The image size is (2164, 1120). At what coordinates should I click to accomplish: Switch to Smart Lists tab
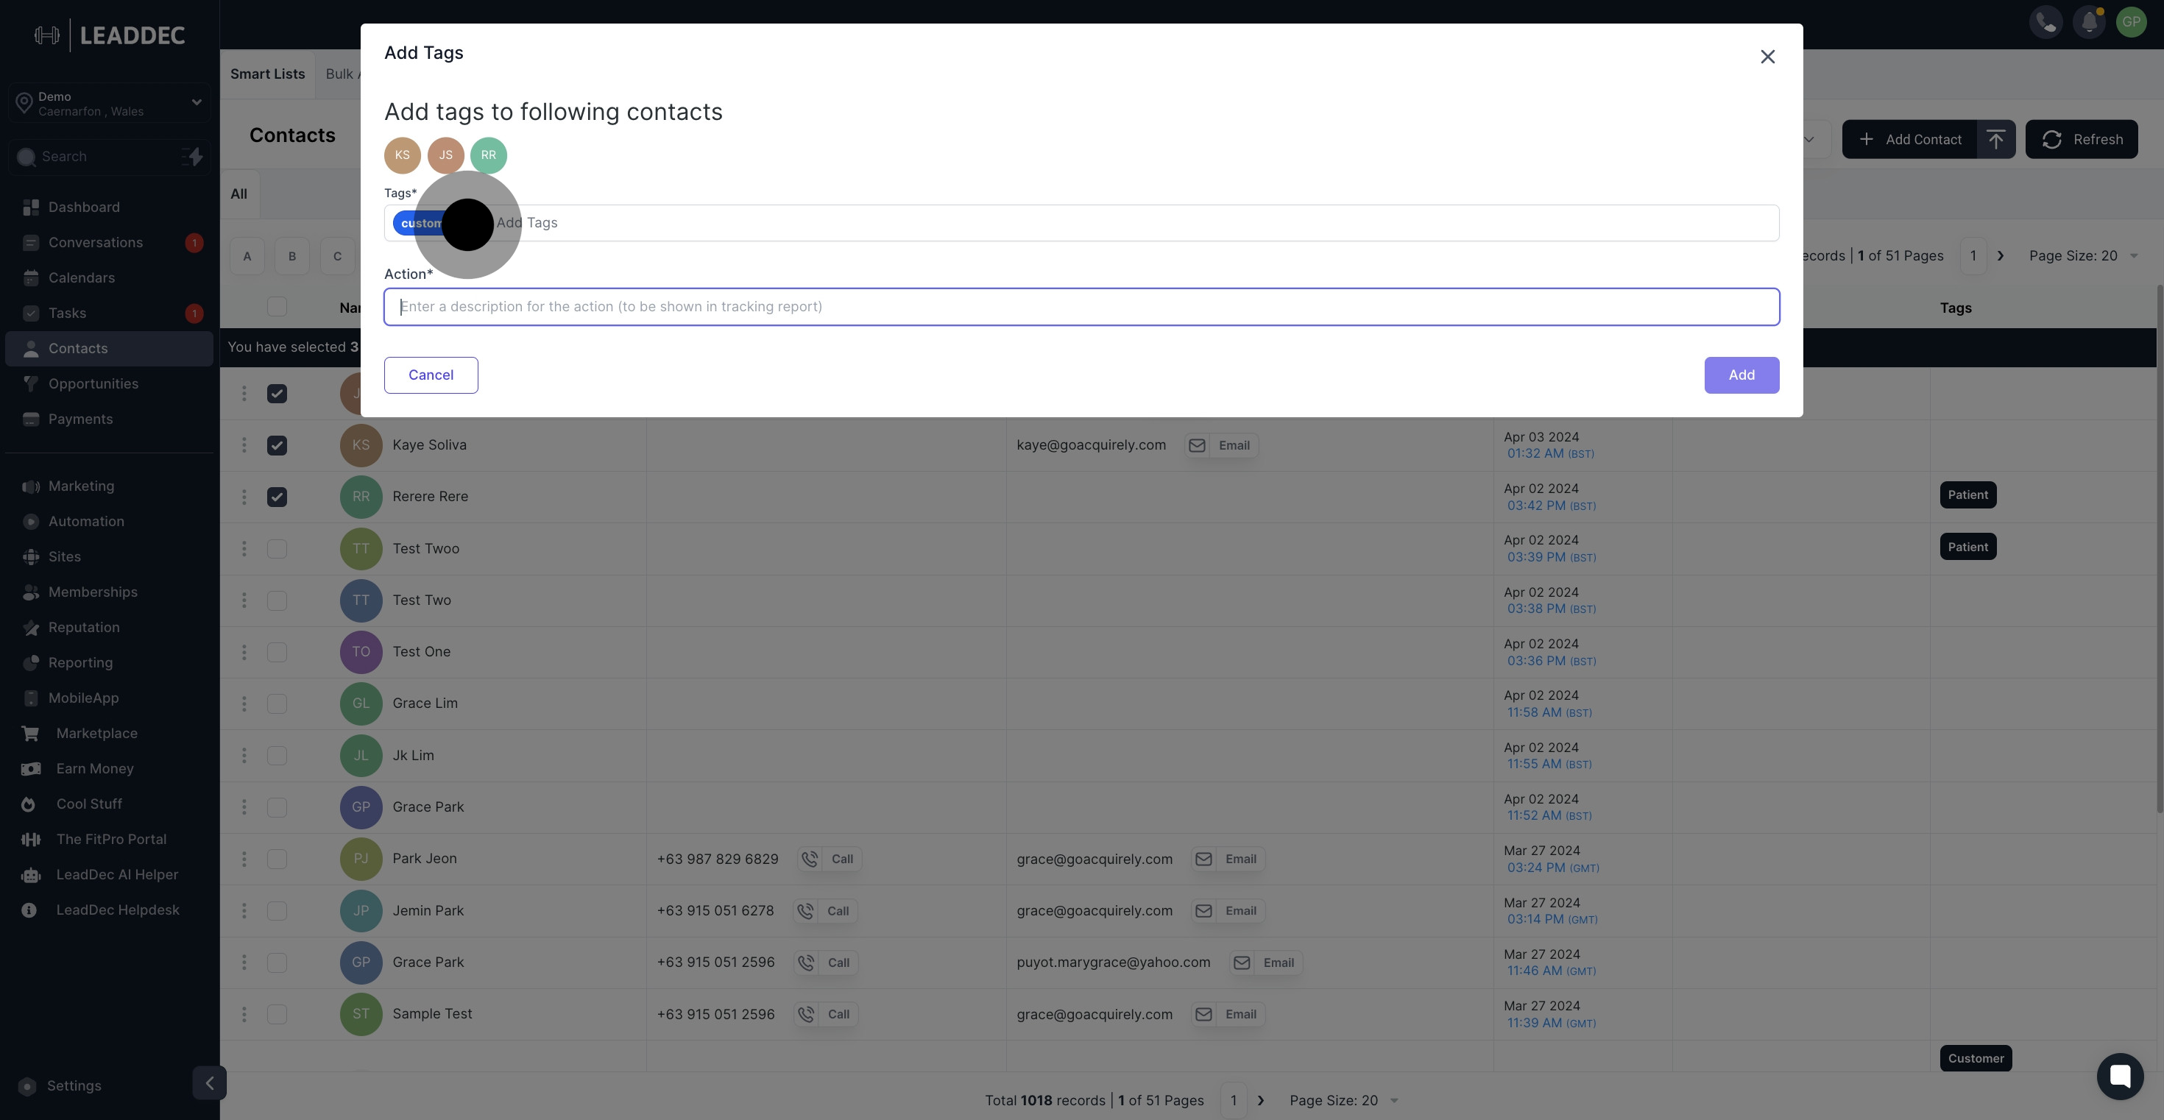pyautogui.click(x=267, y=74)
